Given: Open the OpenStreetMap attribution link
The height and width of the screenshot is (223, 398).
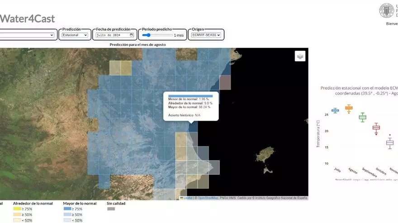Looking at the screenshot, I should pyautogui.click(x=208, y=198).
